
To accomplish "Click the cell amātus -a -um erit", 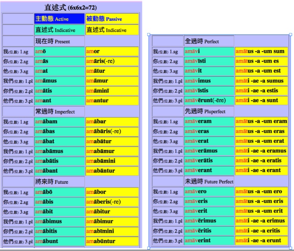I will click(x=261, y=211).
